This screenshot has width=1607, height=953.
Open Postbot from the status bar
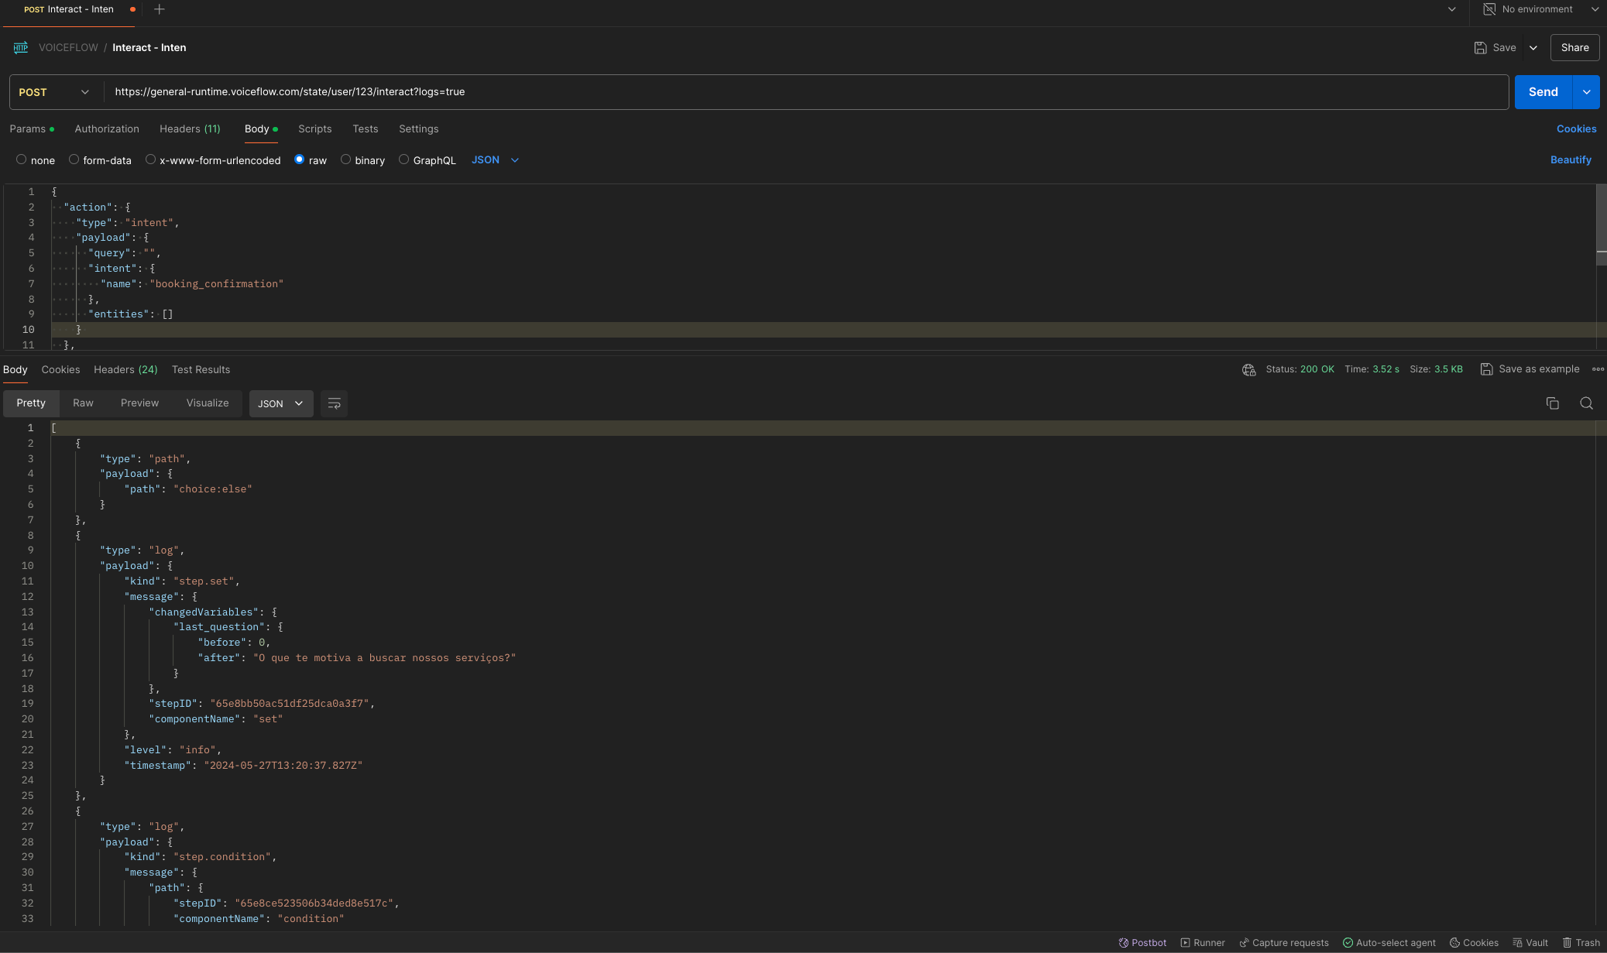pyautogui.click(x=1142, y=943)
